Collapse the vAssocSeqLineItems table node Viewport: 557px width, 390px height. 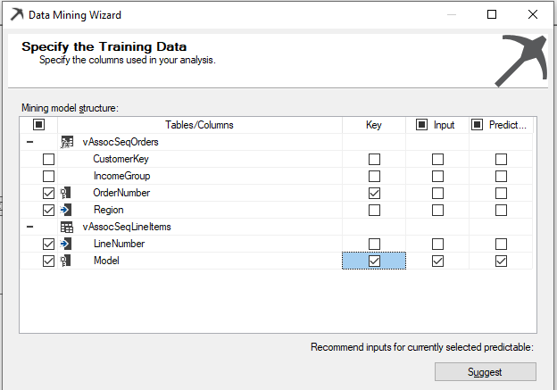29,227
